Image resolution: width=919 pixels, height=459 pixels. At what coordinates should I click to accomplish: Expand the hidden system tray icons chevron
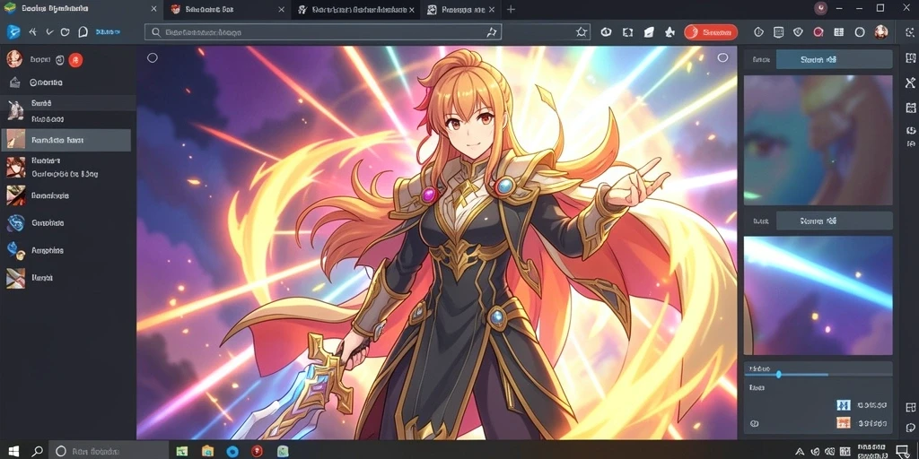800,451
